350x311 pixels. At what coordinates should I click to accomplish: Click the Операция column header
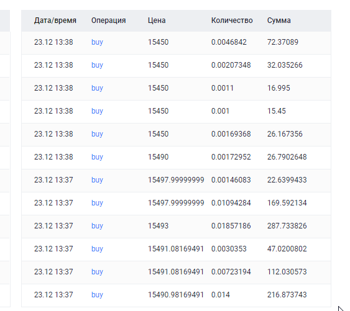coord(109,20)
